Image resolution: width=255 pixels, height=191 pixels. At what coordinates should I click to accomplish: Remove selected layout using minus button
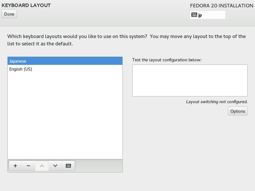pos(28,166)
